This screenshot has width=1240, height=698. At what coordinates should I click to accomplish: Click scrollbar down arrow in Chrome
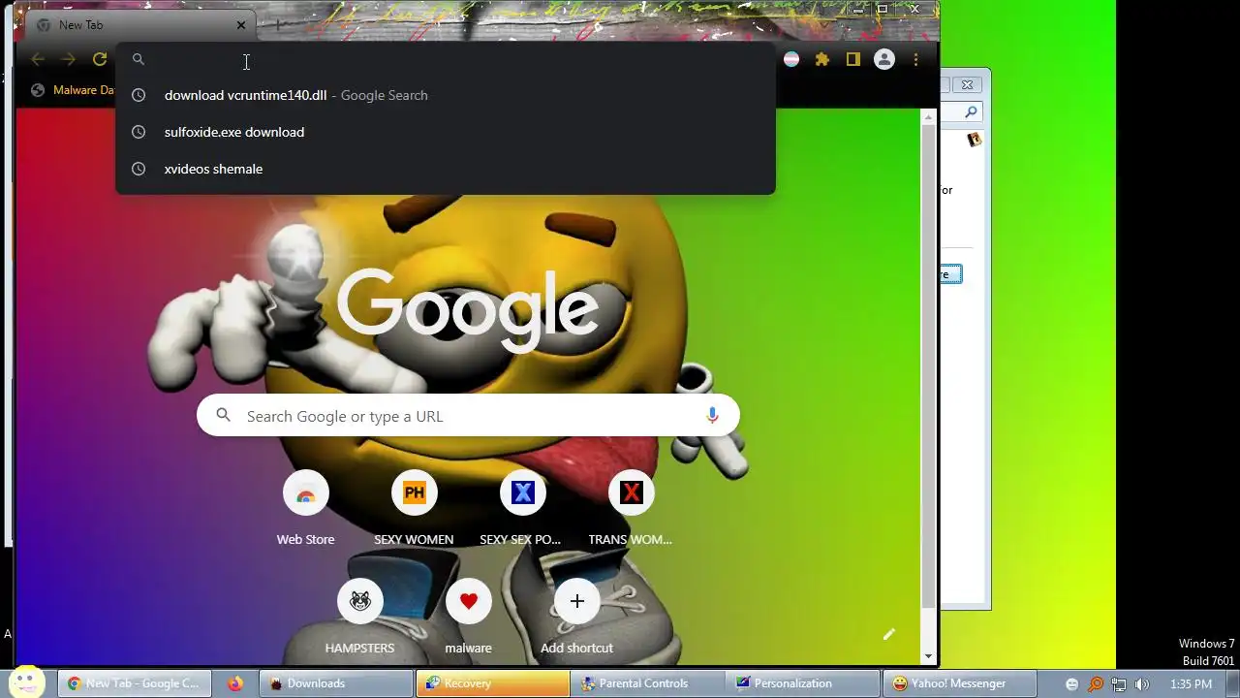coord(928,656)
